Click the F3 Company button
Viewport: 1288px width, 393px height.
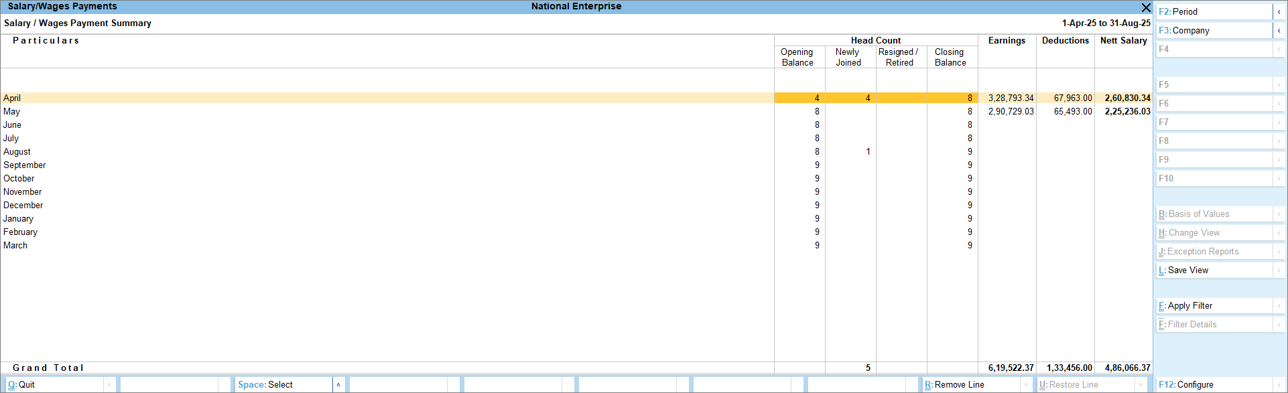tap(1213, 31)
